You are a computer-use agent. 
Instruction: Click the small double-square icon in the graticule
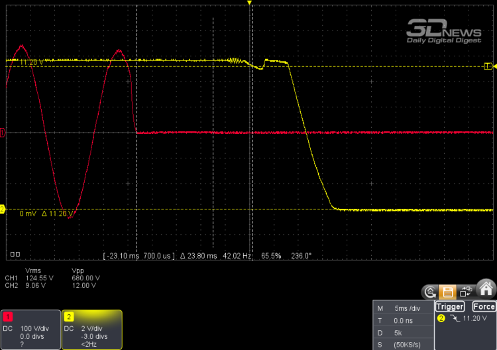[x=15, y=254]
